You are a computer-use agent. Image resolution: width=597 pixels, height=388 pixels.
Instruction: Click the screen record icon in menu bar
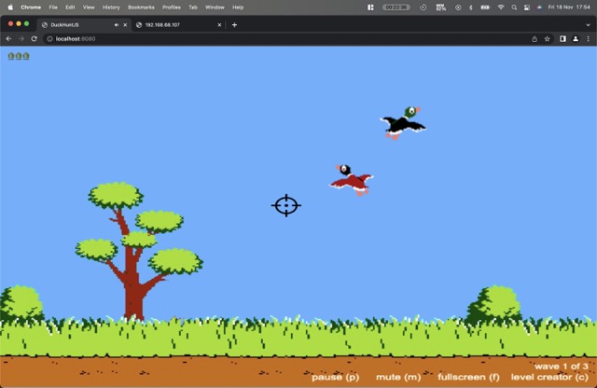pos(458,7)
